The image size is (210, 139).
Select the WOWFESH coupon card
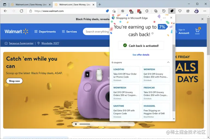point(156,74)
